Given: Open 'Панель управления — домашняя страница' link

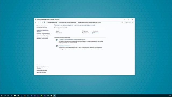Looking at the screenshot, I should pos(42,26).
